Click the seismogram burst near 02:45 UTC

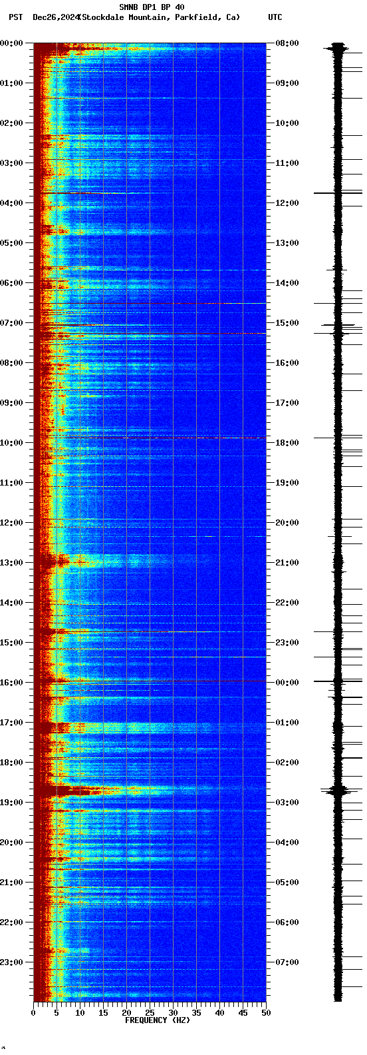click(338, 791)
